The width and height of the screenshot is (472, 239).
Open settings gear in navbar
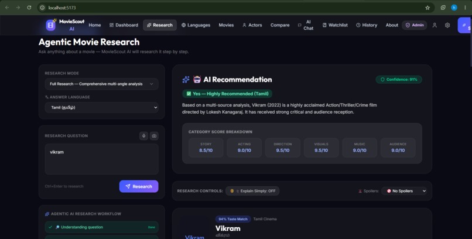click(447, 25)
